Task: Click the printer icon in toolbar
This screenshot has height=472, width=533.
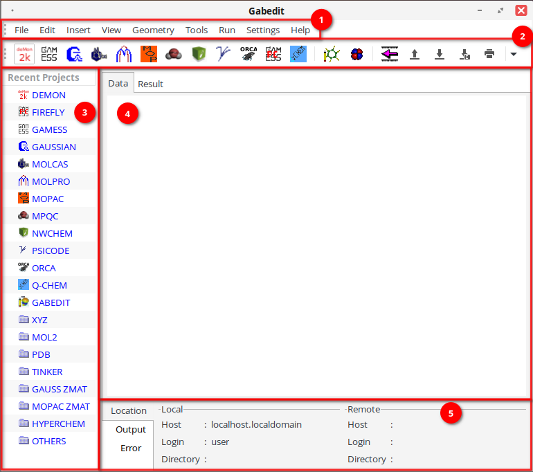Action: pos(489,54)
